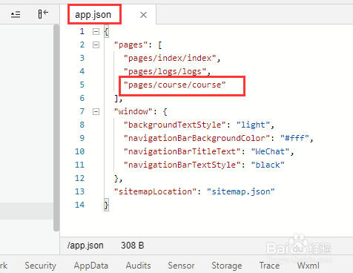The image size is (353, 273).
Task: Click the collapse-all icon in file tree header
Action: 16,15
